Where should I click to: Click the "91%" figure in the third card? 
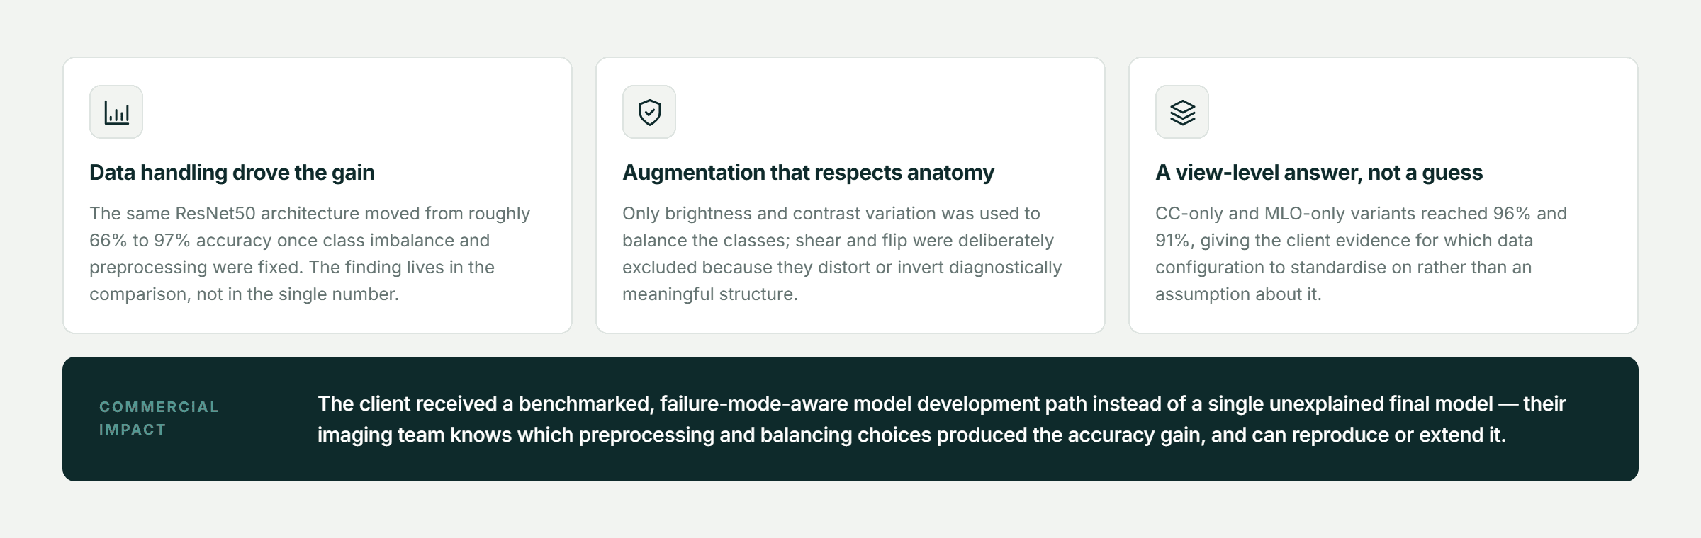click(x=1174, y=241)
